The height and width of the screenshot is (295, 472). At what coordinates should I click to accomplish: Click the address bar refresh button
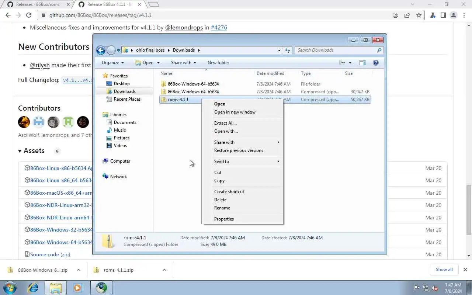pyautogui.click(x=288, y=50)
